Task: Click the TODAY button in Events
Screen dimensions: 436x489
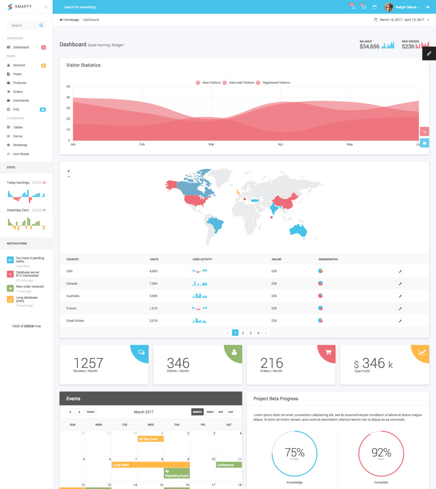Action: (90, 412)
